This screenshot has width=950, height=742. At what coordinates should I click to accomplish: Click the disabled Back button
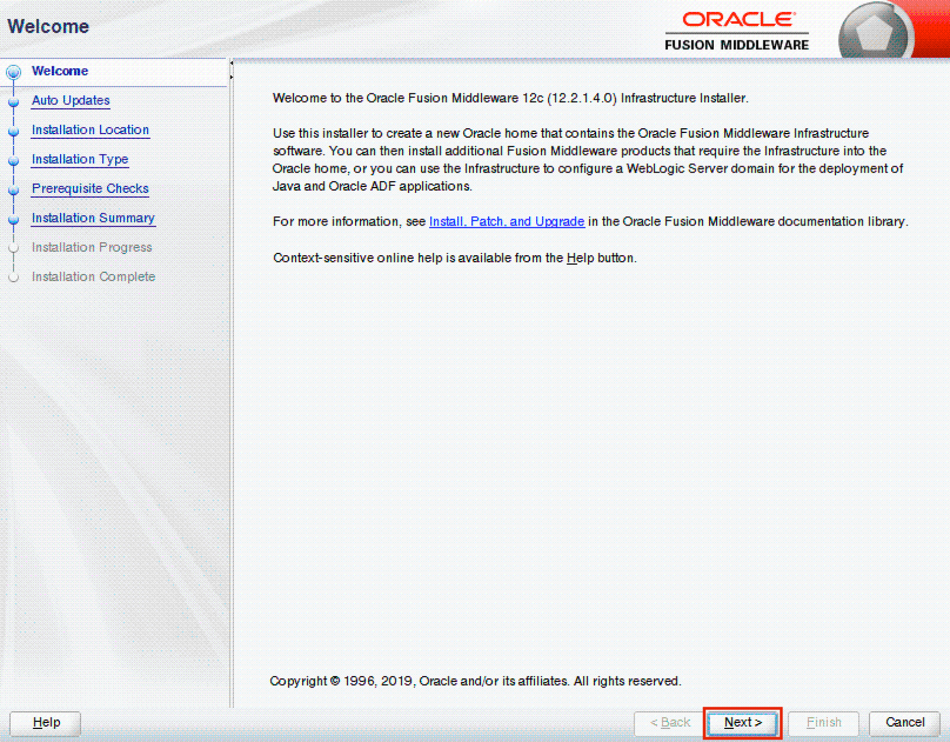(670, 722)
